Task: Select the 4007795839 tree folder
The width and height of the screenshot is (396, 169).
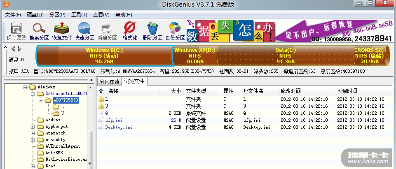Action: click(66, 100)
